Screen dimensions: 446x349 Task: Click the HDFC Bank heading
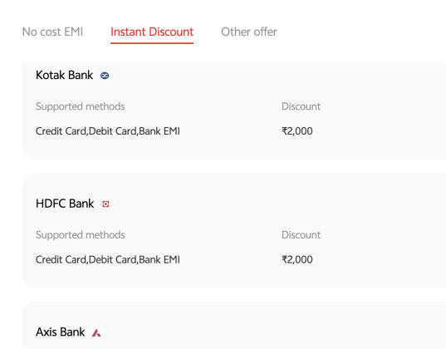click(x=65, y=204)
